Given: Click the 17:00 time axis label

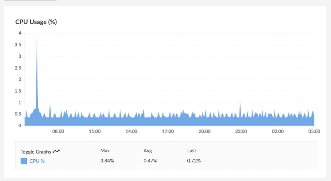Looking at the screenshot, I should pos(168,131).
